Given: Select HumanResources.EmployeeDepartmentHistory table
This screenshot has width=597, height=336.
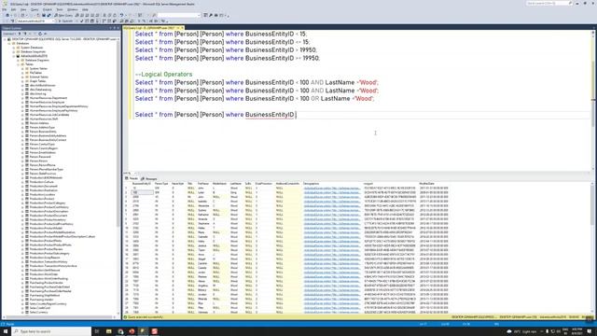Looking at the screenshot, I should pyautogui.click(x=59, y=106).
